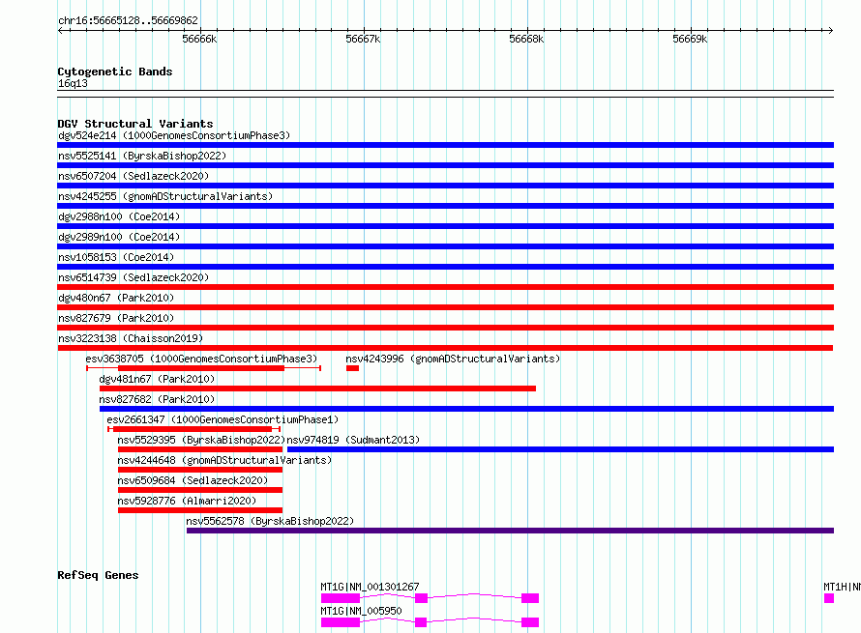This screenshot has width=861, height=633.
Task: Click the 56669k ruler tick label
Action: pyautogui.click(x=690, y=40)
